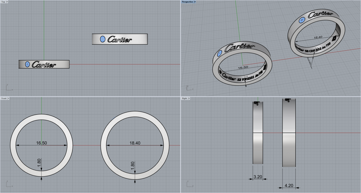Select the Front viewport title label
The image size is (361, 193).
pos(4,98)
